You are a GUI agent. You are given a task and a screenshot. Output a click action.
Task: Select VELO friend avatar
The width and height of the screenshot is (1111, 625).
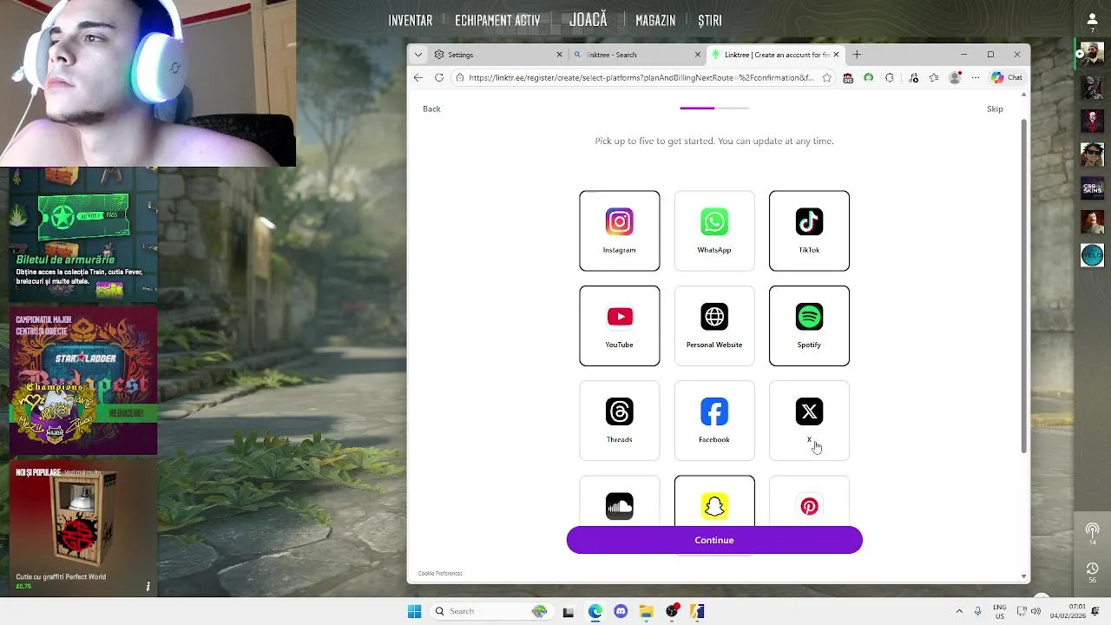(x=1092, y=255)
